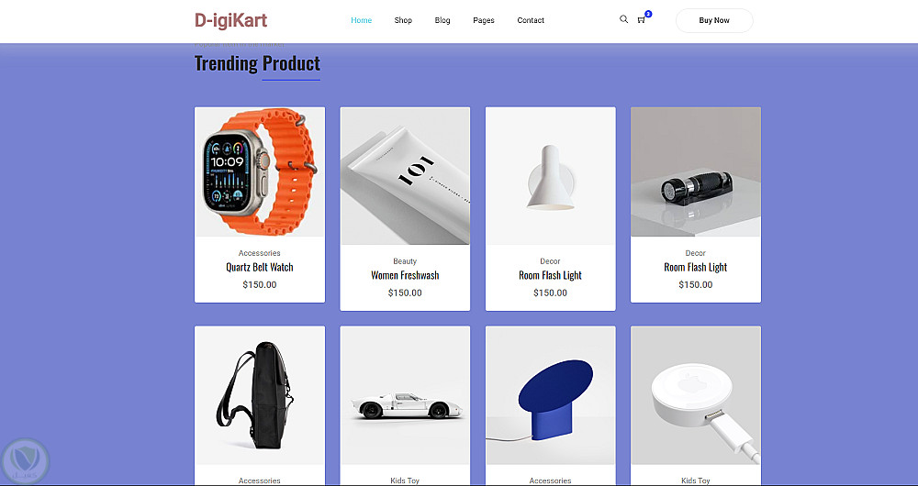Open the orange Quartz Belt Watch image
Viewport: 918px width, 486px height.
260,172
